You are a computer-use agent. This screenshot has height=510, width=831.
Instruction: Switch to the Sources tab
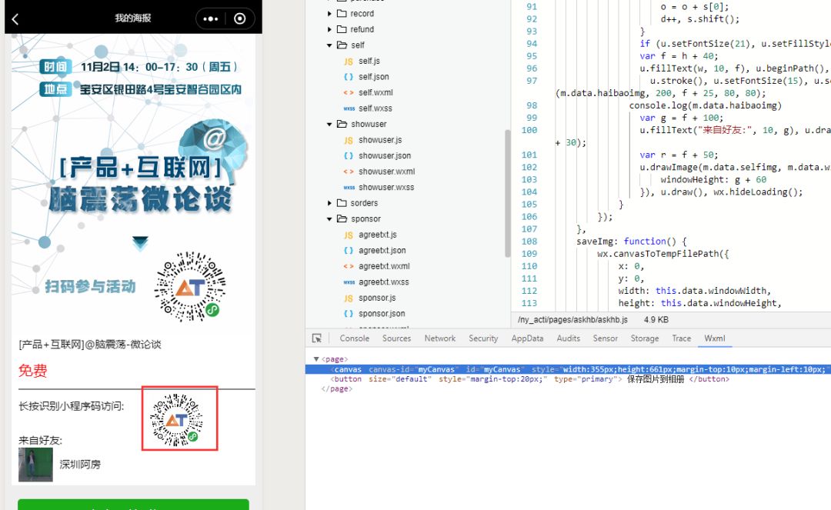tap(396, 338)
